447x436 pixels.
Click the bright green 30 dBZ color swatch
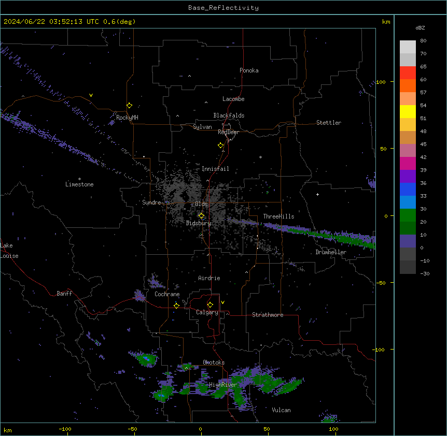click(408, 215)
